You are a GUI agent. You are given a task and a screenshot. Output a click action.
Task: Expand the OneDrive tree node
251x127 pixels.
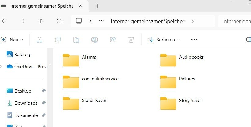coord(2,67)
